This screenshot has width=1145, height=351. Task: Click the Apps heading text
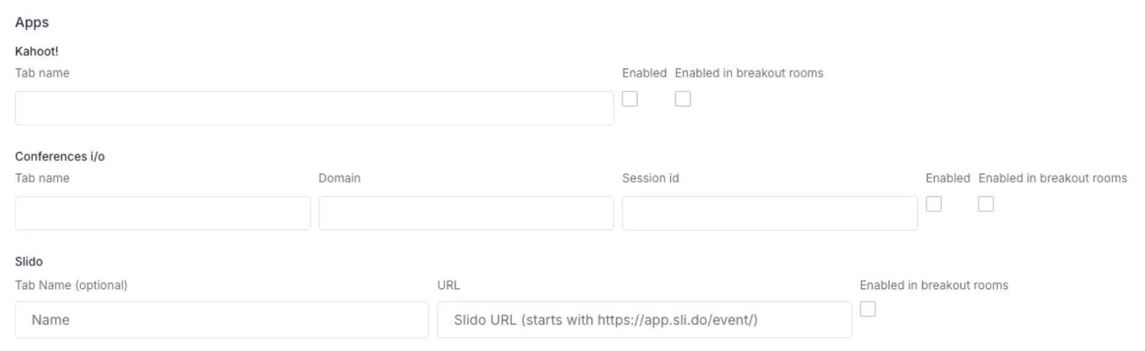(32, 22)
